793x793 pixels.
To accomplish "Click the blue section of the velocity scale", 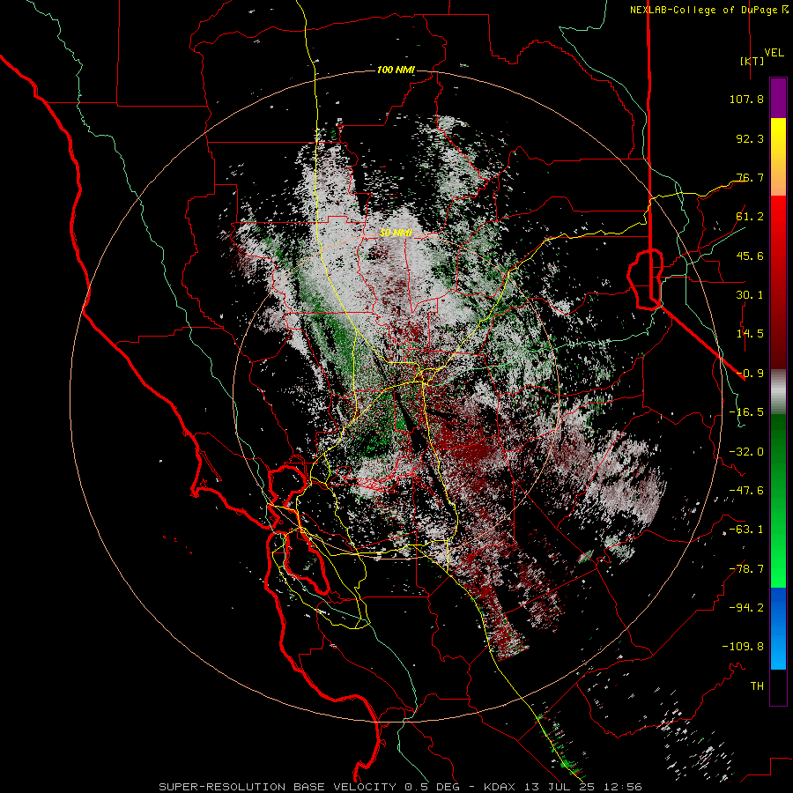I will click(x=778, y=628).
